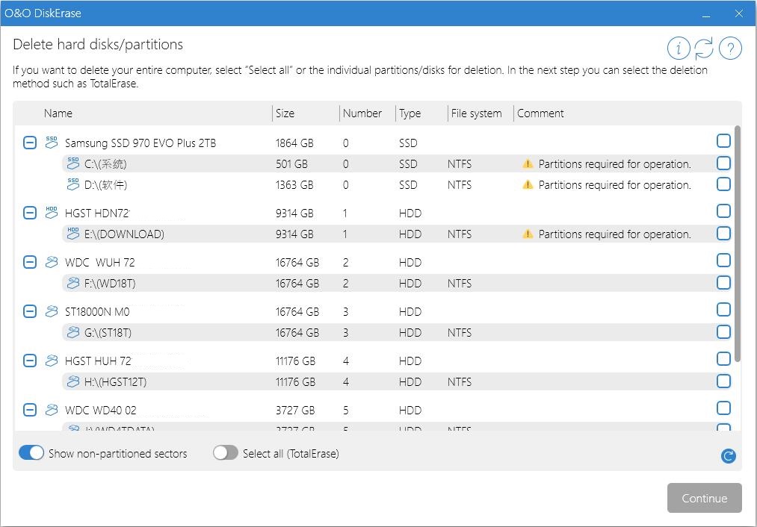The image size is (757, 527).
Task: Click the HGST HDN72 HDD icon
Action: (x=52, y=213)
